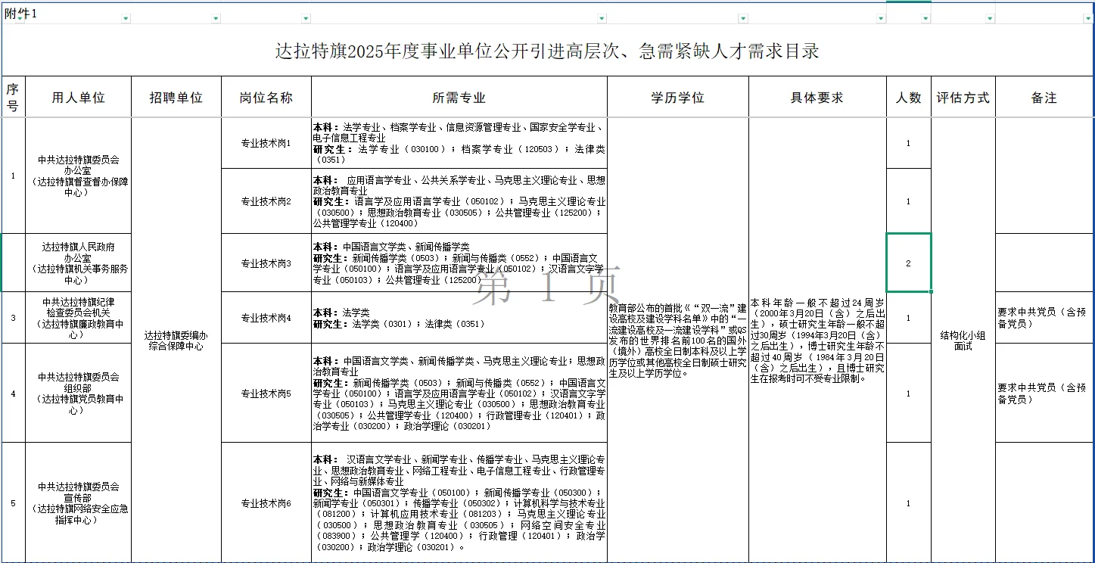
Task: Select the 专业技术岗1 cell
Action: pos(266,141)
